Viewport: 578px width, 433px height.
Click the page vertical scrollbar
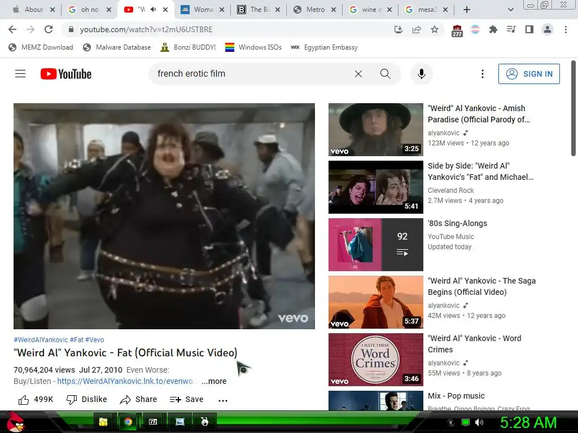tap(573, 109)
